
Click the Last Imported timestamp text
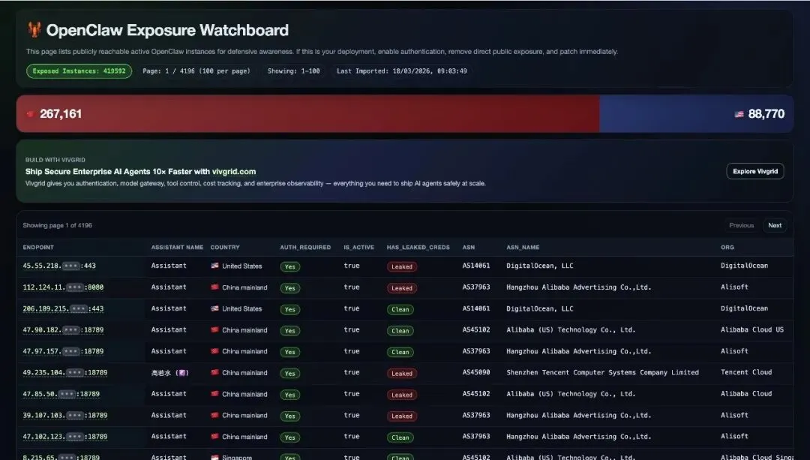(401, 71)
